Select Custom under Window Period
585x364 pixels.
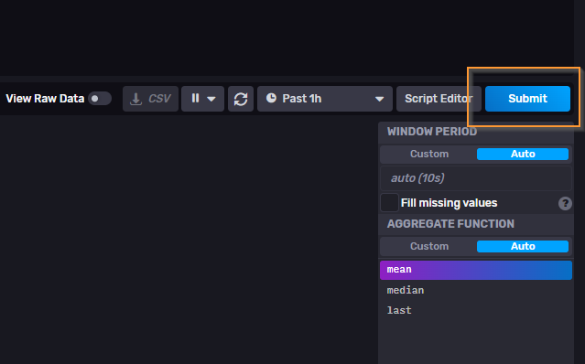[x=429, y=154]
